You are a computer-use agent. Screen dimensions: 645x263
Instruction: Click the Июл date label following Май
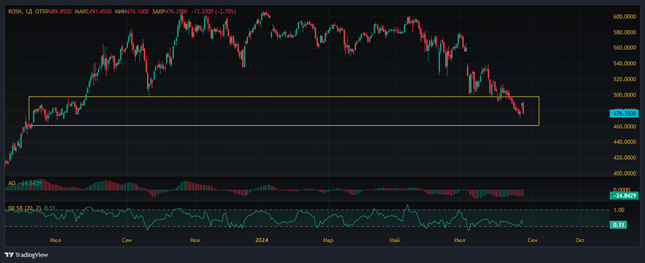459,240
